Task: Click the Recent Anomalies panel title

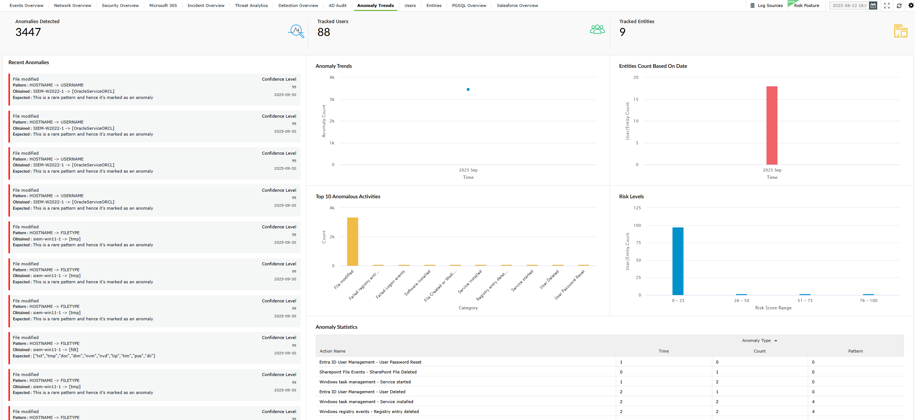Action: (x=29, y=62)
